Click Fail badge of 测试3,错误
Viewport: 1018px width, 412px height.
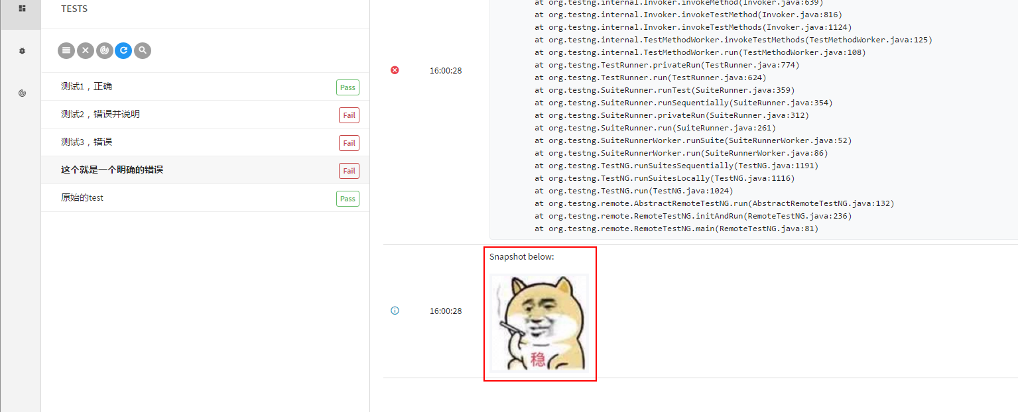[349, 143]
